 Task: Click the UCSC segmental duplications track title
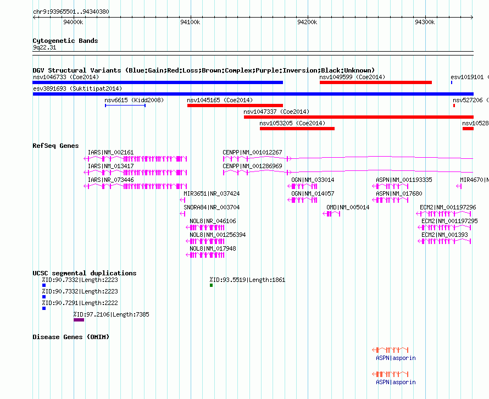[85, 273]
